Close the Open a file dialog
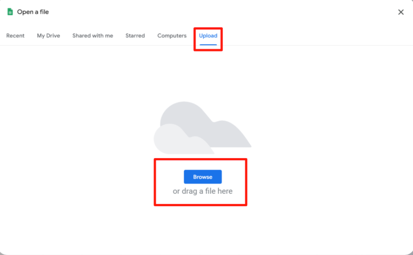 pos(401,12)
